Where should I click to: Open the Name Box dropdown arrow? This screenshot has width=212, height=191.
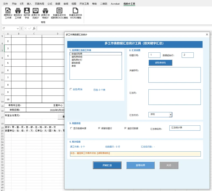[x=18, y=29]
